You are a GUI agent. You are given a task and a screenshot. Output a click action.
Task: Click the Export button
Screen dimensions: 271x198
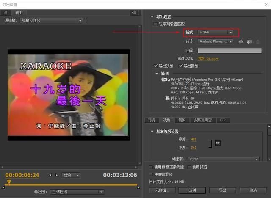point(223,190)
